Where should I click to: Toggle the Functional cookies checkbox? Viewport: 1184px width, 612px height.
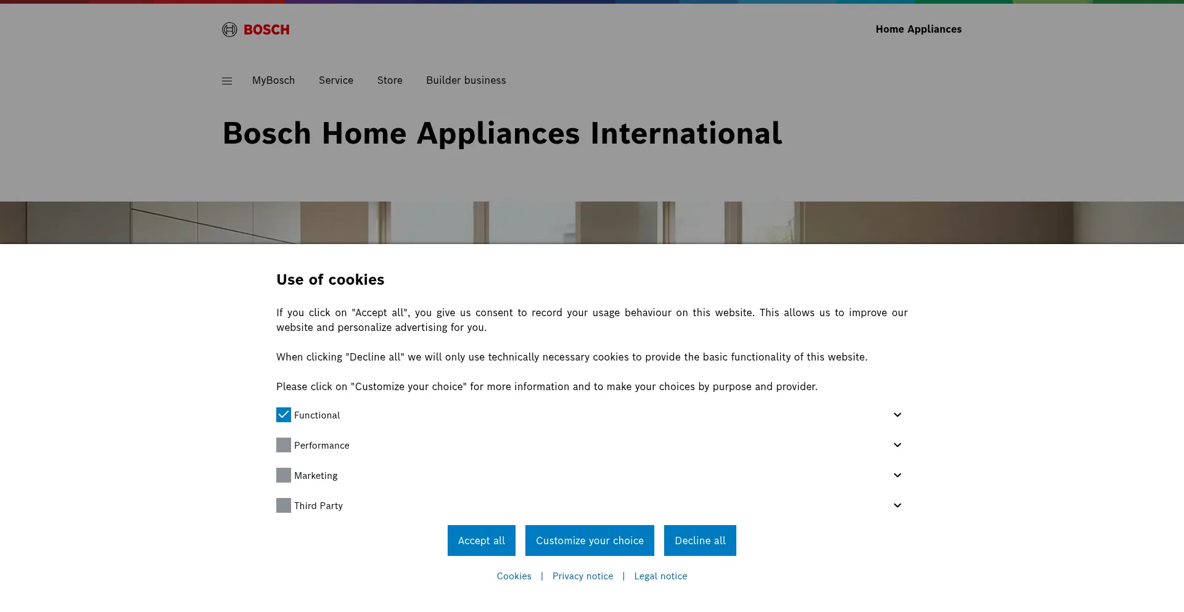(x=283, y=415)
